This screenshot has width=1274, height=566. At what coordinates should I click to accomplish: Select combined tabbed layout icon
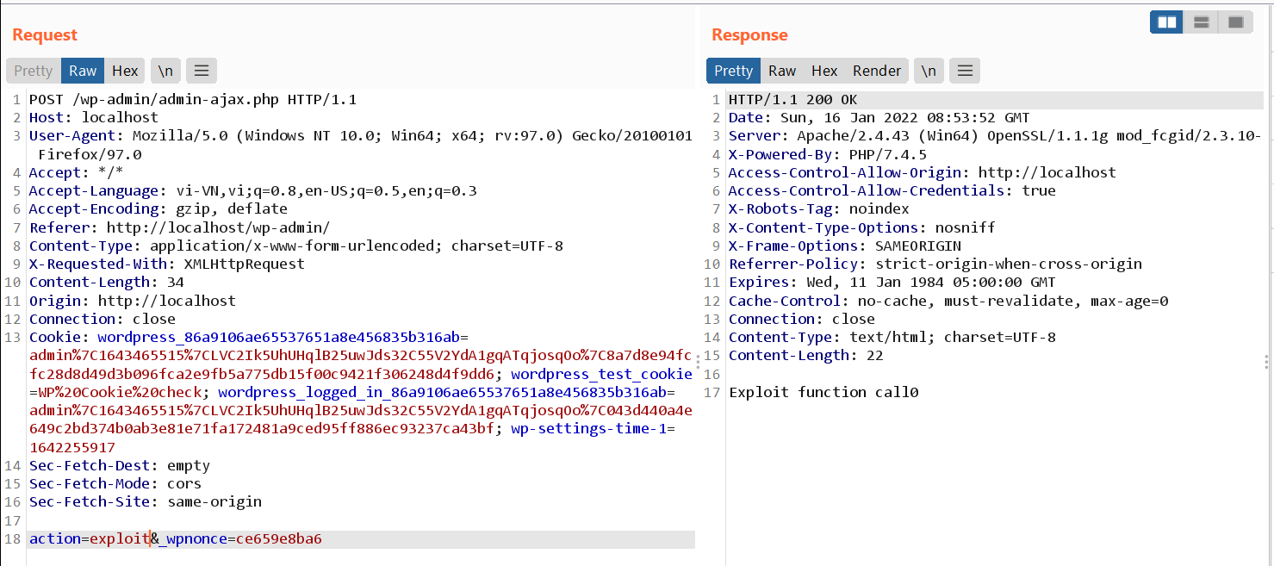1235,22
